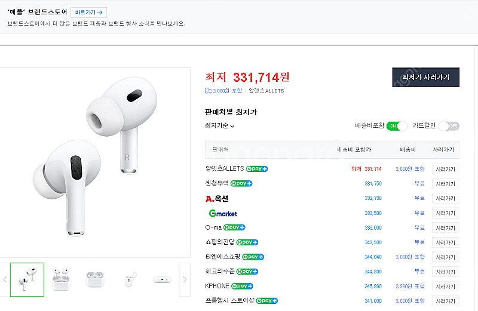
Task: Click the 최저가 사러가기 button
Action: tap(425, 78)
